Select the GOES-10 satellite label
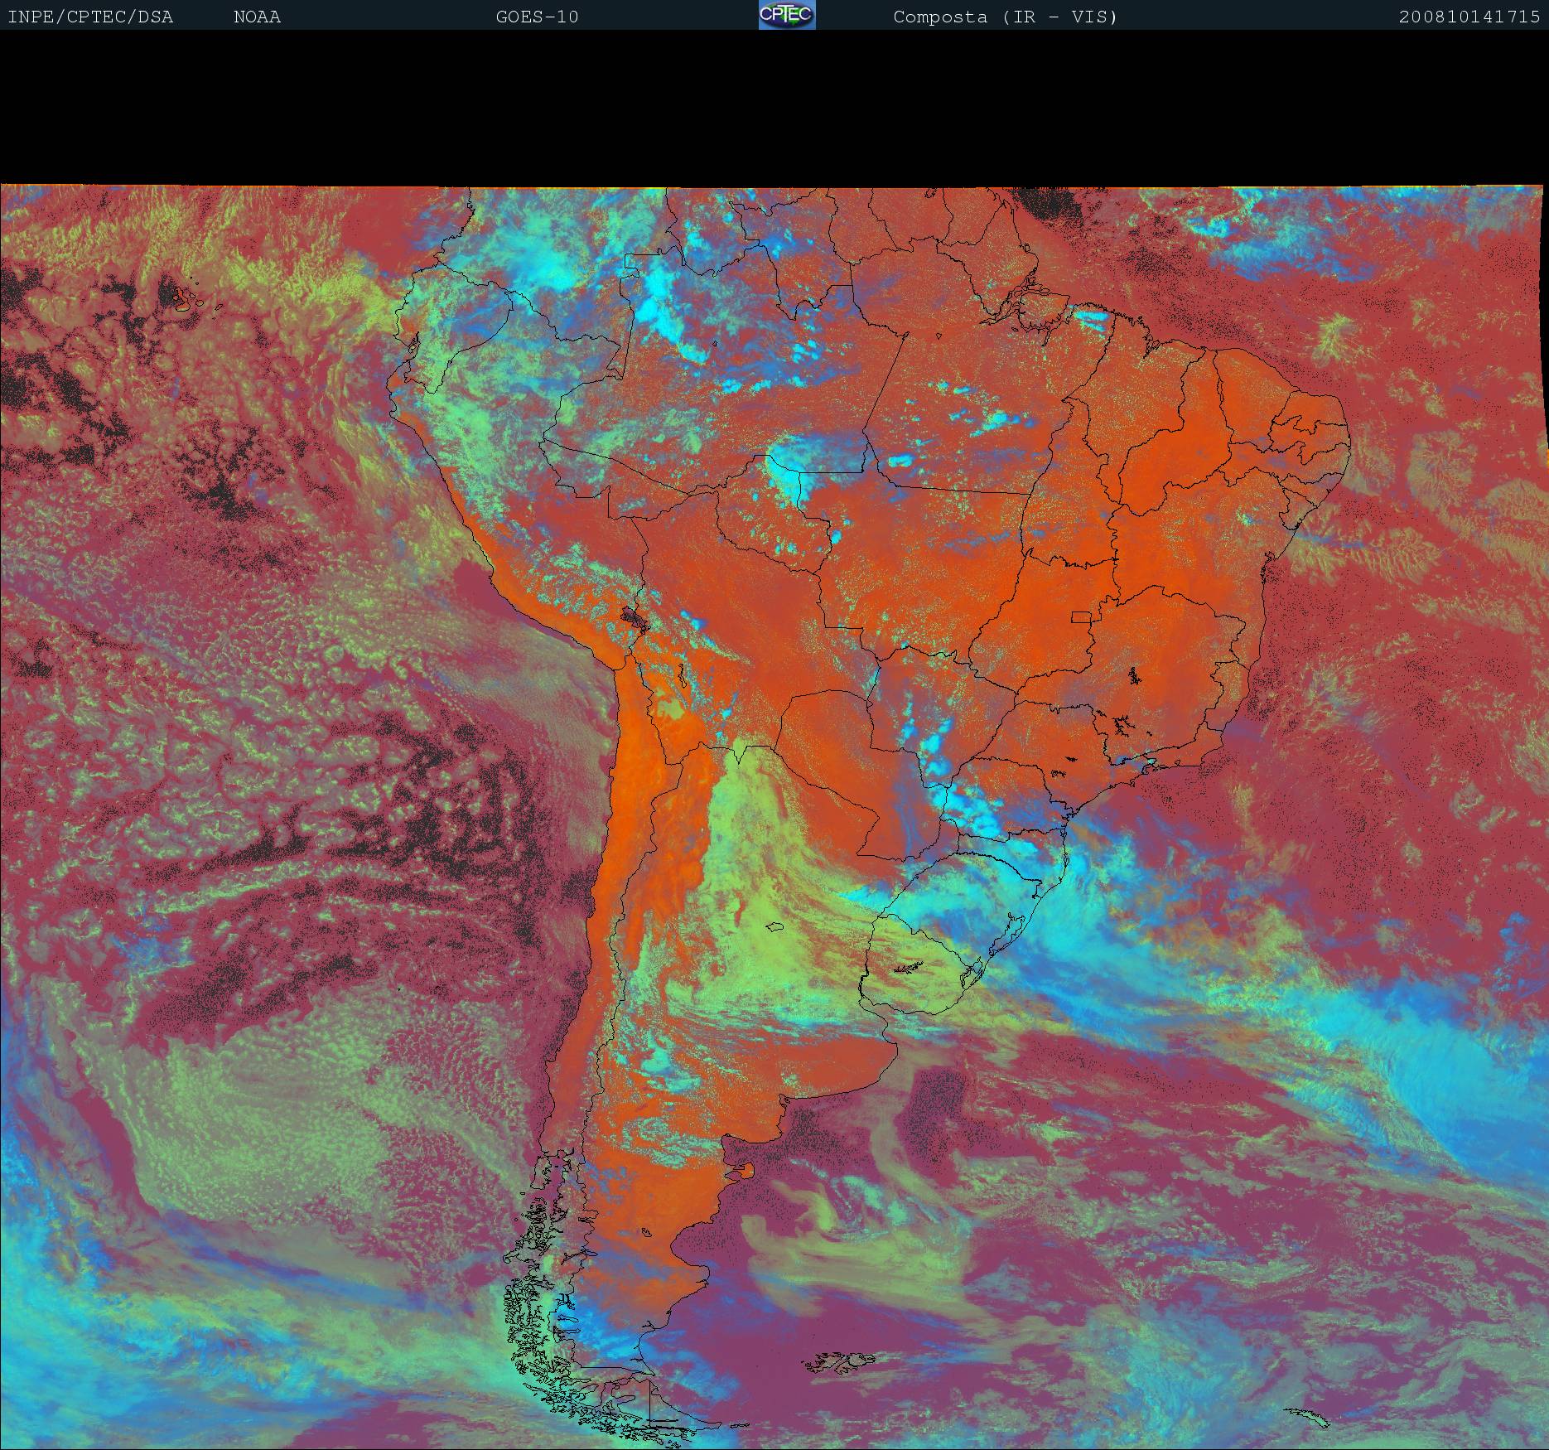Screen dimensions: 1549x1450 [x=537, y=17]
